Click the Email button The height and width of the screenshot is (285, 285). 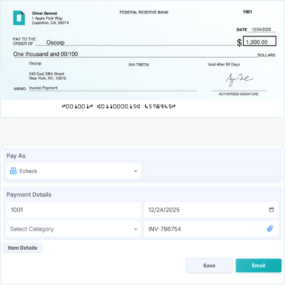(x=259, y=266)
